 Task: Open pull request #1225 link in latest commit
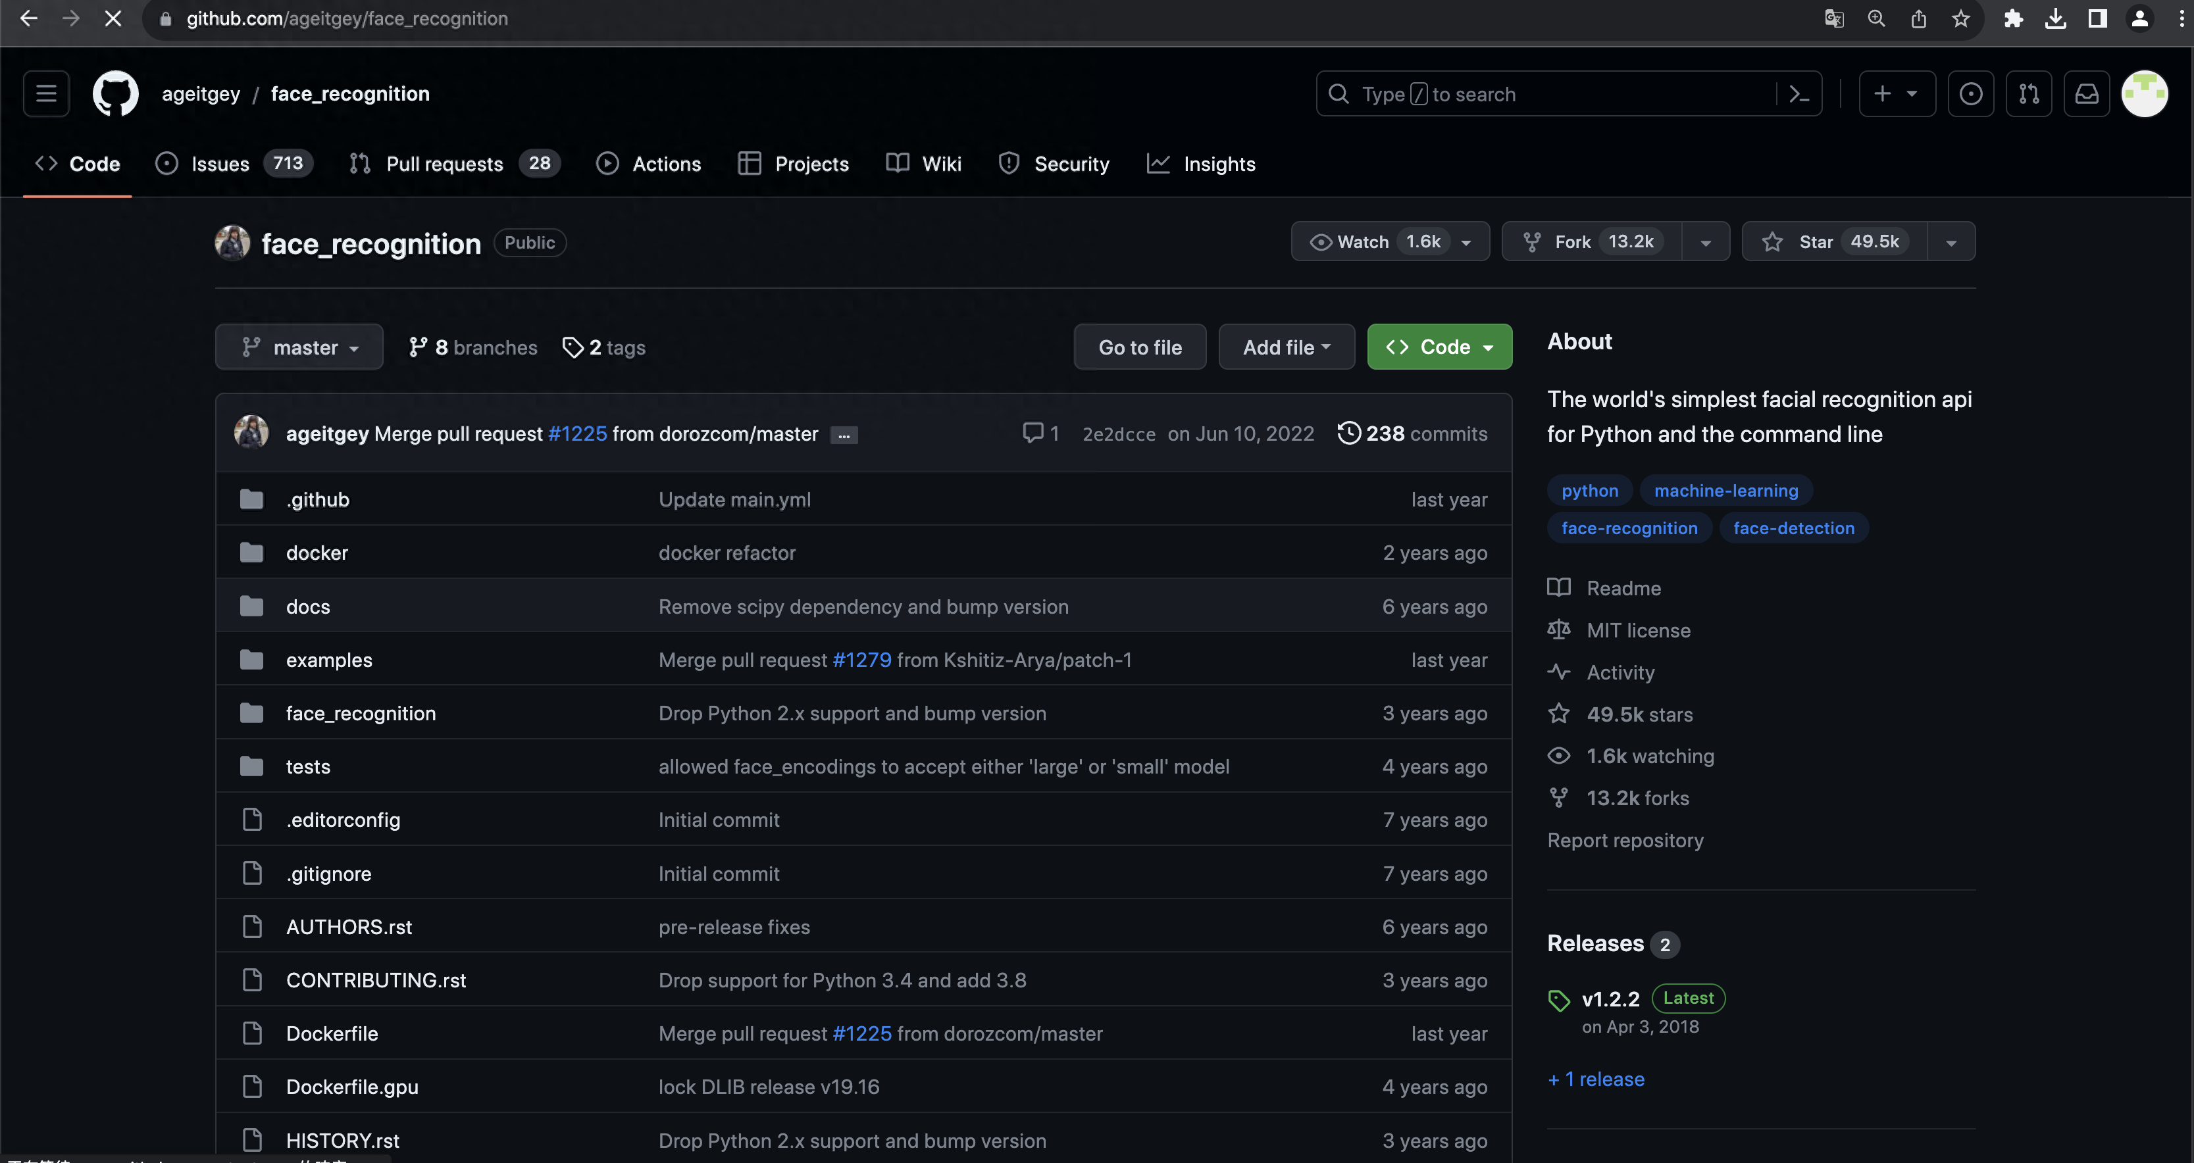(x=578, y=434)
